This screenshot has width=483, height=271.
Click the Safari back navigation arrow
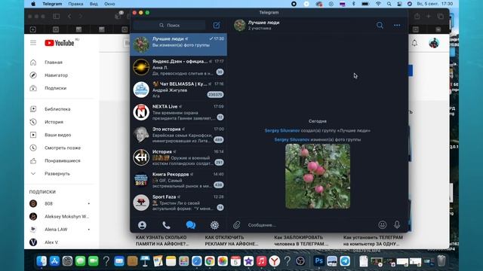69,17
